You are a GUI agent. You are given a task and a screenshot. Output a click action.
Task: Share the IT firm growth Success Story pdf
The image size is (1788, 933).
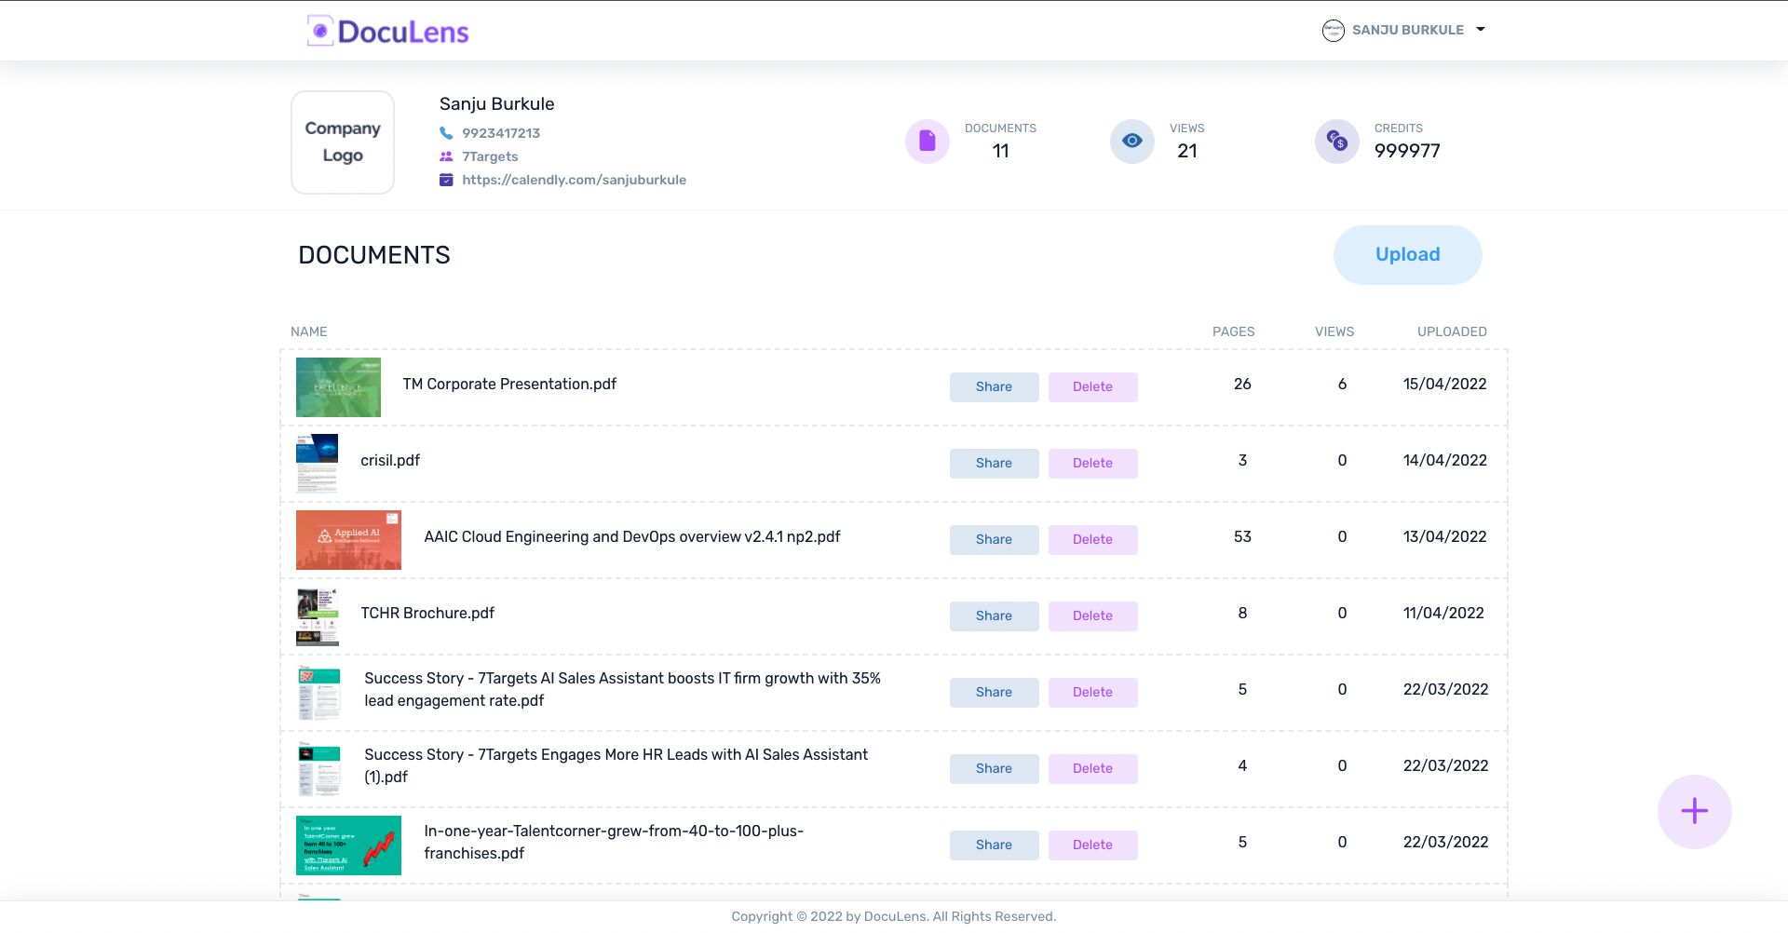tap(994, 693)
